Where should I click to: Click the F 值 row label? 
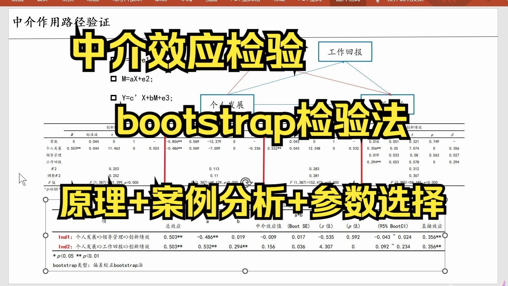point(52,183)
